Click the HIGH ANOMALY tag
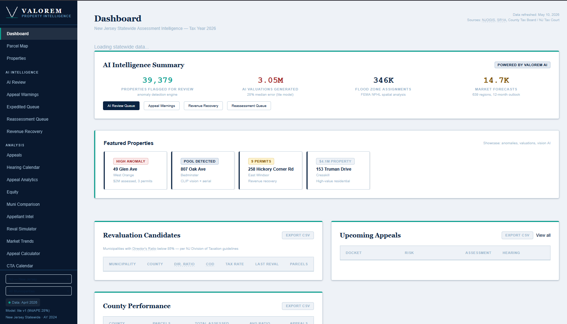Image resolution: width=567 pixels, height=324 pixels. (131, 161)
